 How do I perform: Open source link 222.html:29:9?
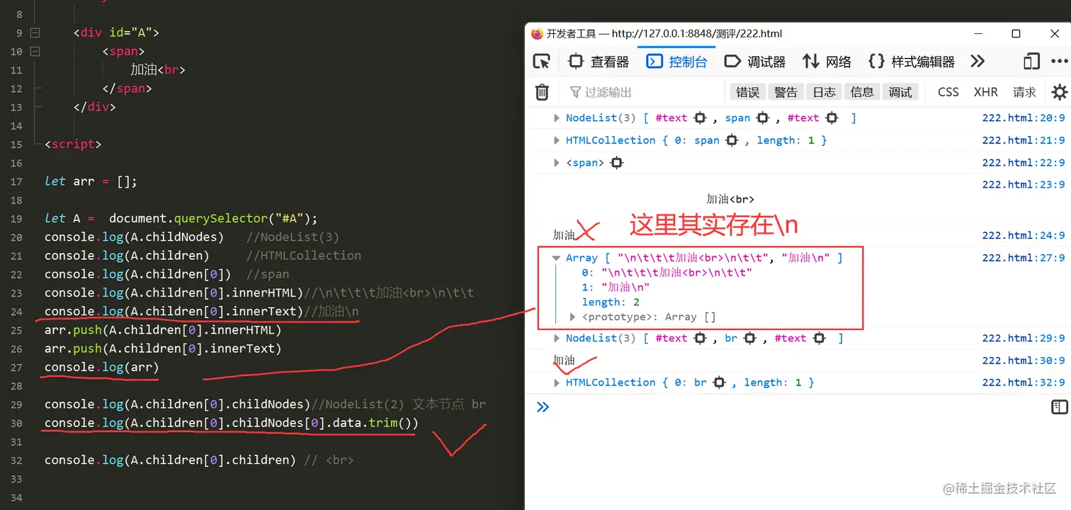click(1024, 339)
